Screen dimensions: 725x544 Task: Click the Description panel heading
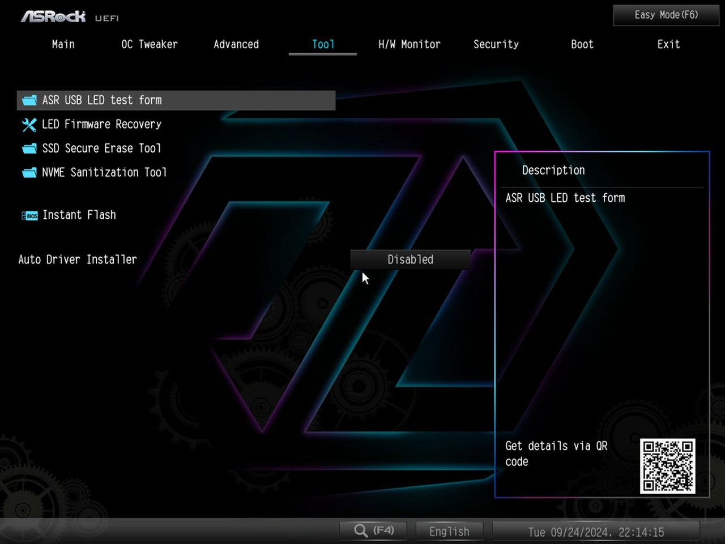coord(553,171)
